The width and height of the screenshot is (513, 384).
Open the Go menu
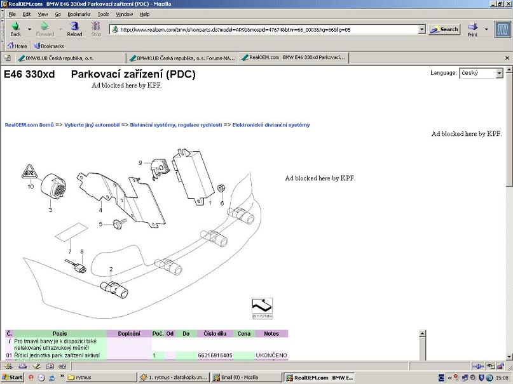click(x=58, y=15)
